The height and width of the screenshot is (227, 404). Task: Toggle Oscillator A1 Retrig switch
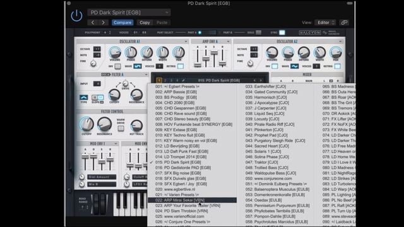(x=181, y=66)
